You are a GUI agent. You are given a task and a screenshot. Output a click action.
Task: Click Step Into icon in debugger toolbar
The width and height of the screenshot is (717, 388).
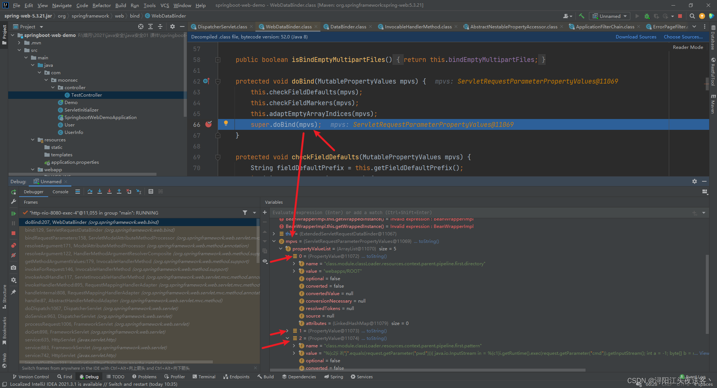[100, 191]
